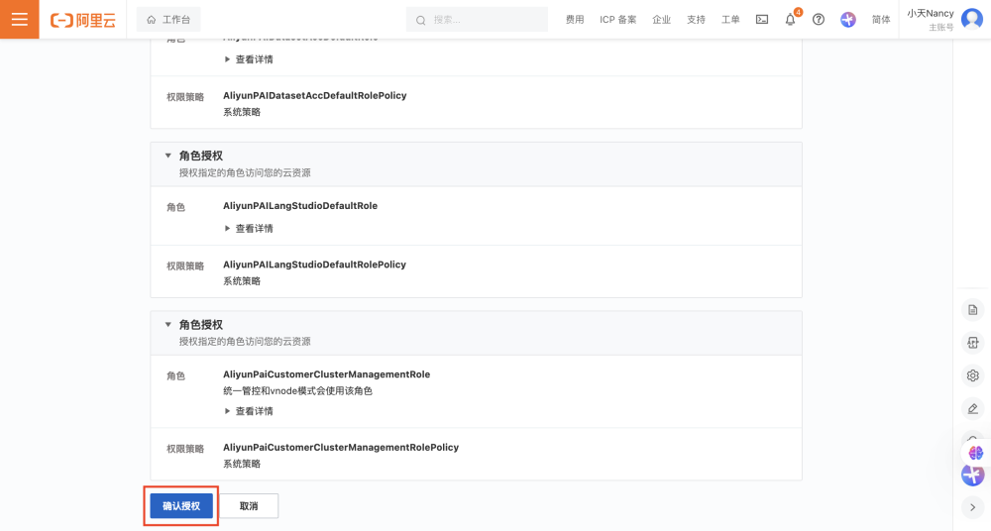Open the AI assistant icon in top bar
Viewport: 991px width, 531px height.
pyautogui.click(x=848, y=20)
